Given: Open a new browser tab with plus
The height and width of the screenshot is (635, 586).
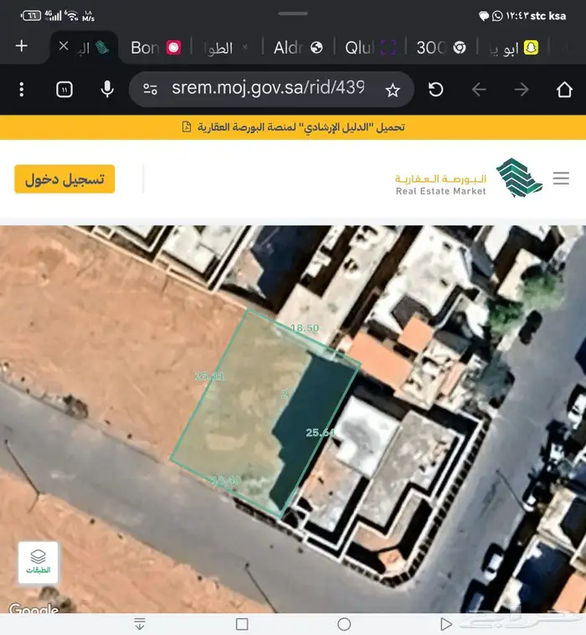Looking at the screenshot, I should (22, 46).
